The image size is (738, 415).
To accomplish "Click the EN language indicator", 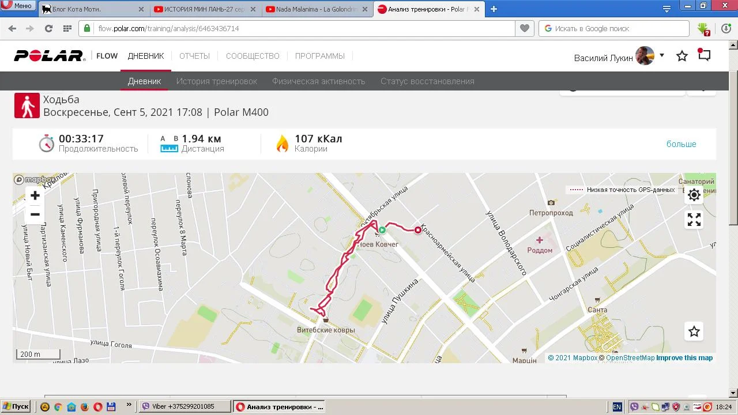I will pyautogui.click(x=617, y=407).
